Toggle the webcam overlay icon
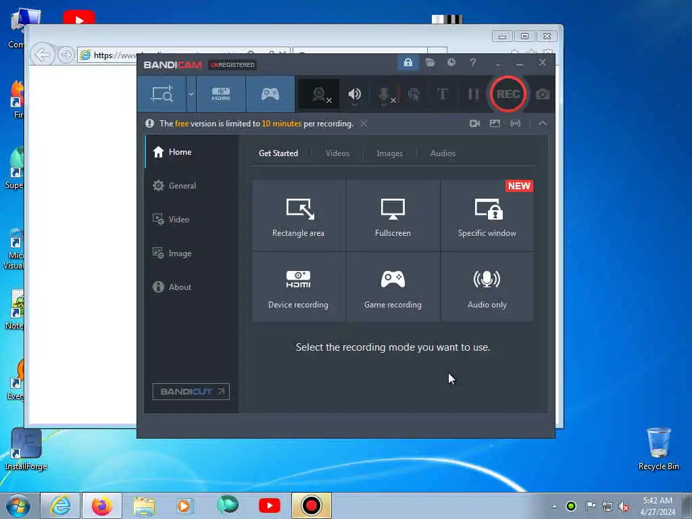The image size is (692, 519). (320, 94)
